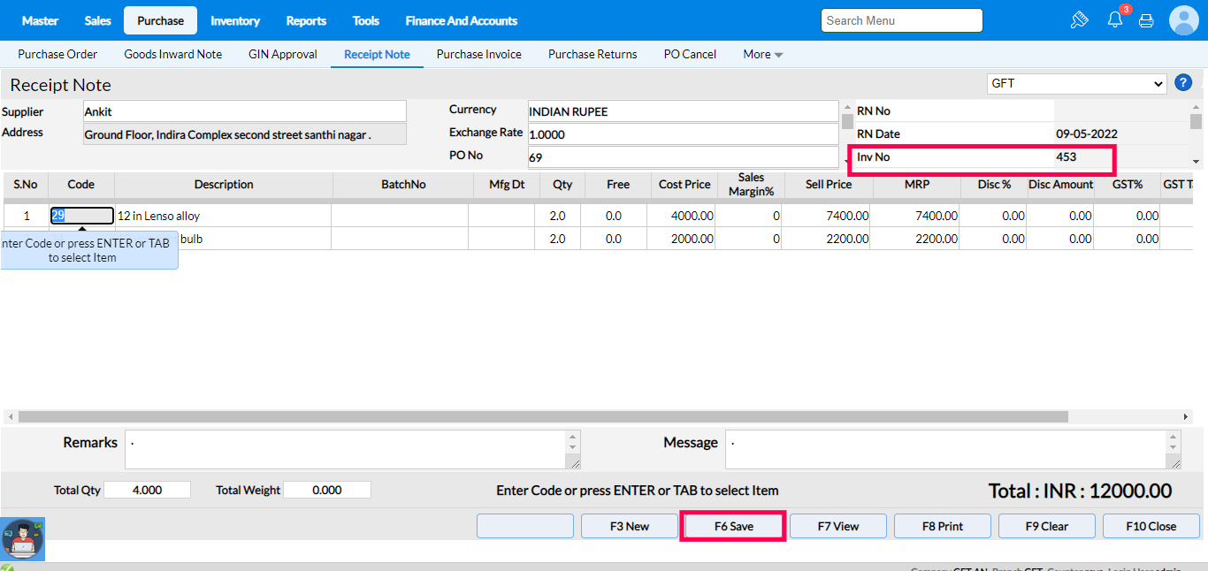1208x571 pixels.
Task: Open the Inventory menu
Action: tap(235, 20)
